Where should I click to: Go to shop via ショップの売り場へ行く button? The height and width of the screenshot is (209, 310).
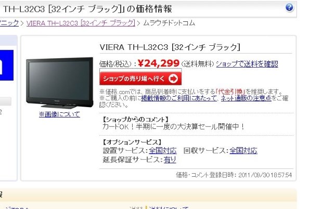click(140, 79)
